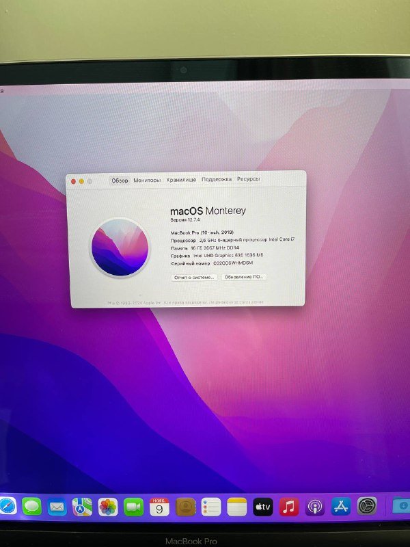Minimize the About This Mac window

click(x=81, y=181)
